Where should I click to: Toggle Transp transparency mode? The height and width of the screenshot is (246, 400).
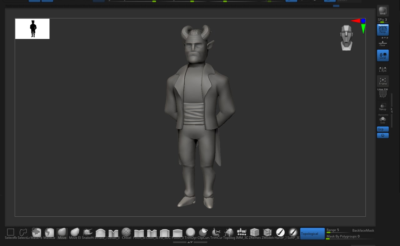pyautogui.click(x=382, y=106)
